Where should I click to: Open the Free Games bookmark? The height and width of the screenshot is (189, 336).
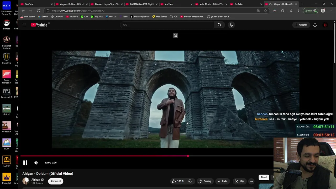coord(160,17)
